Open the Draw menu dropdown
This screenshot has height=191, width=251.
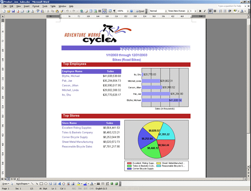click(6, 184)
